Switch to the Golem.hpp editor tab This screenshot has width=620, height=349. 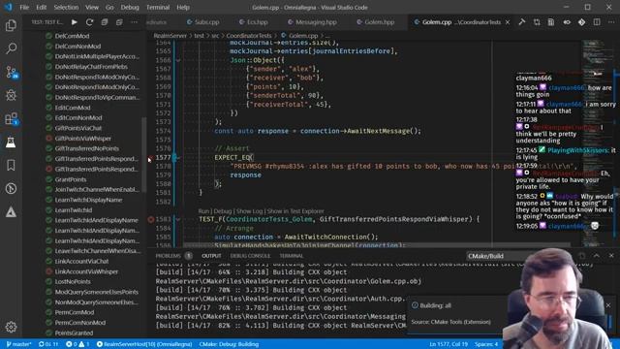(376, 22)
